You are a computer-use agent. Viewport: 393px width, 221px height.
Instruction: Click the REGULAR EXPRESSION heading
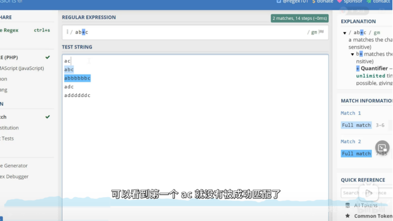coord(89,17)
